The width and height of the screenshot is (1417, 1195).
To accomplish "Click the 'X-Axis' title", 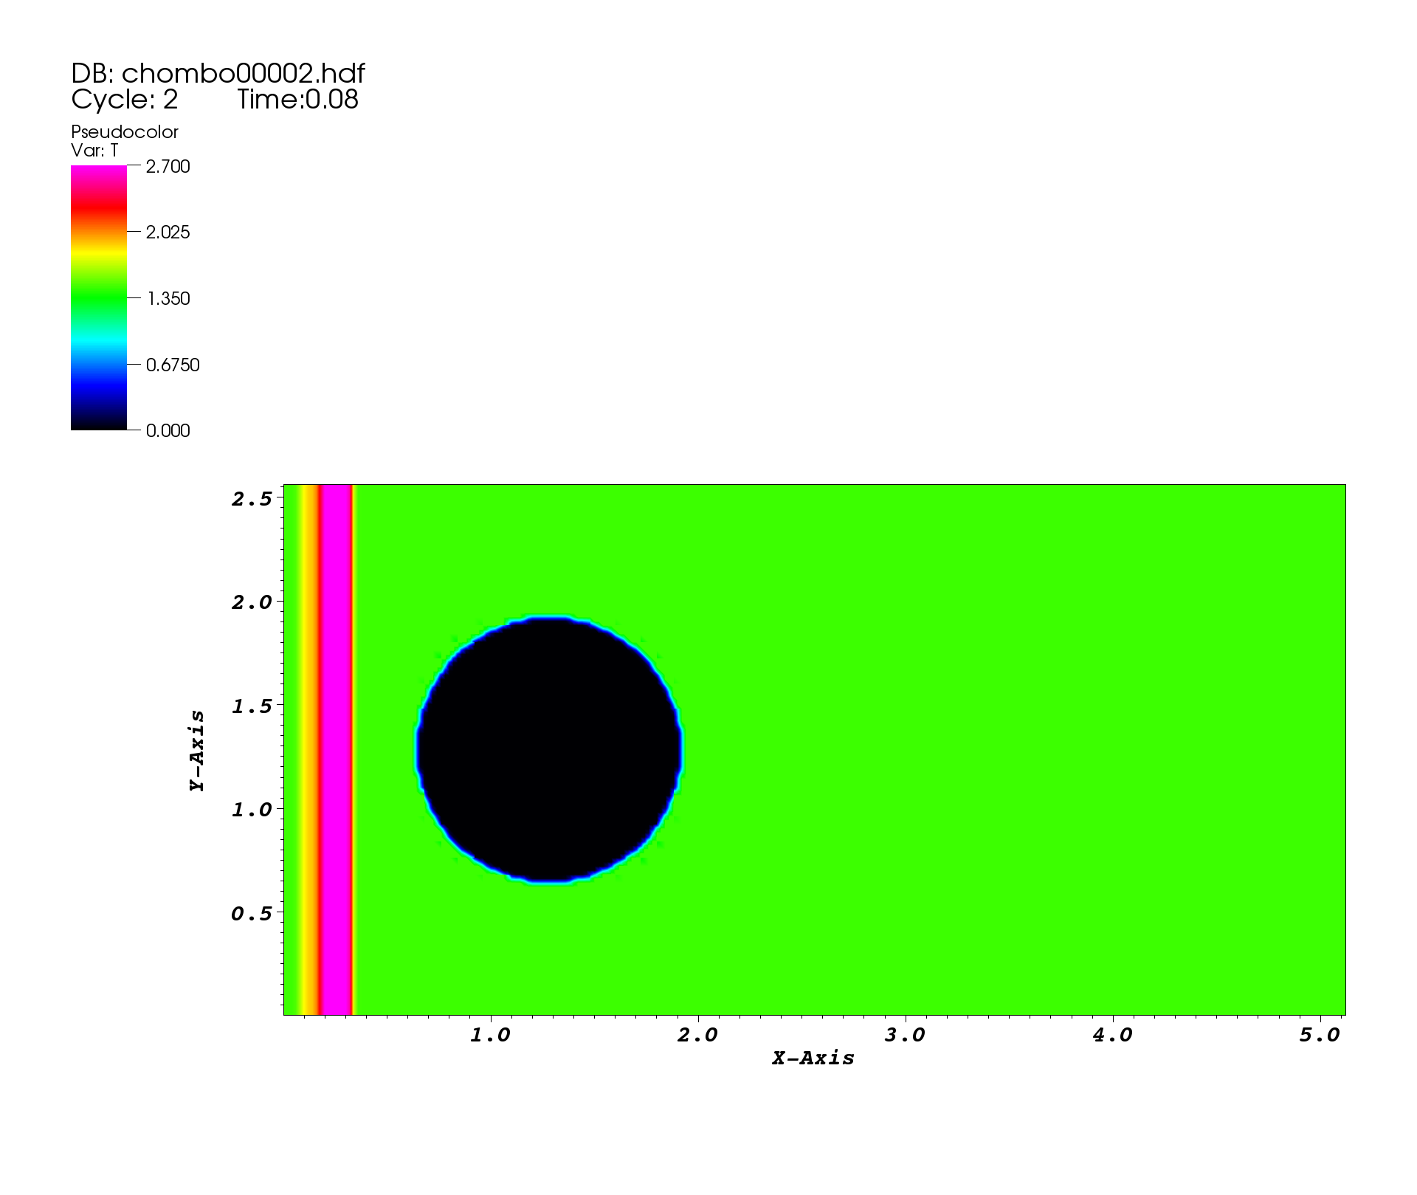I will (x=813, y=1058).
